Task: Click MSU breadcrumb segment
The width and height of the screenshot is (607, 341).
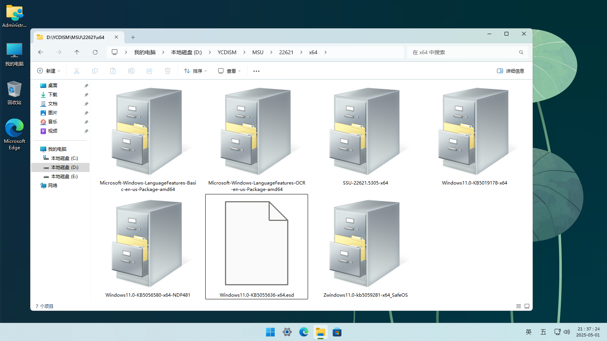Action: point(258,52)
